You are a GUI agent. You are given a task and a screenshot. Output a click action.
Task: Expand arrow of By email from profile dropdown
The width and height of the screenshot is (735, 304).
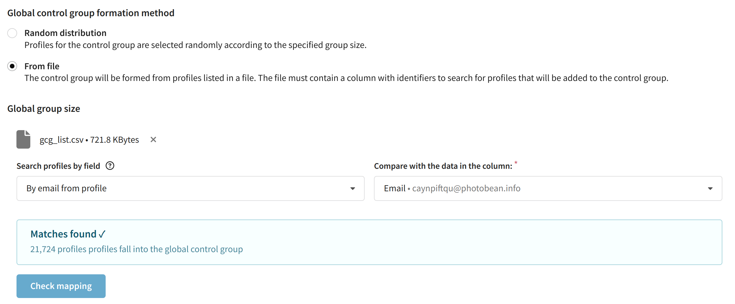click(353, 189)
